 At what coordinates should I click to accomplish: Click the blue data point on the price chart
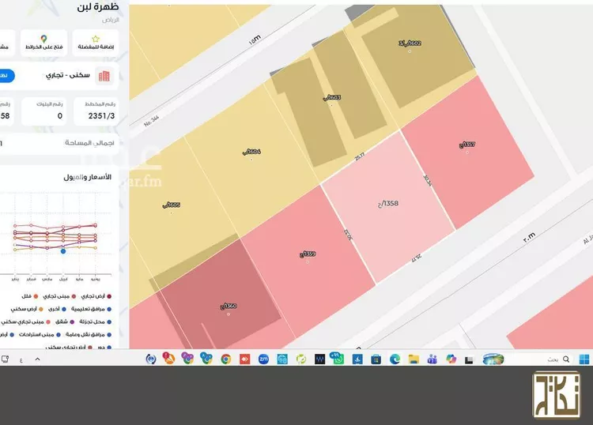click(x=63, y=251)
